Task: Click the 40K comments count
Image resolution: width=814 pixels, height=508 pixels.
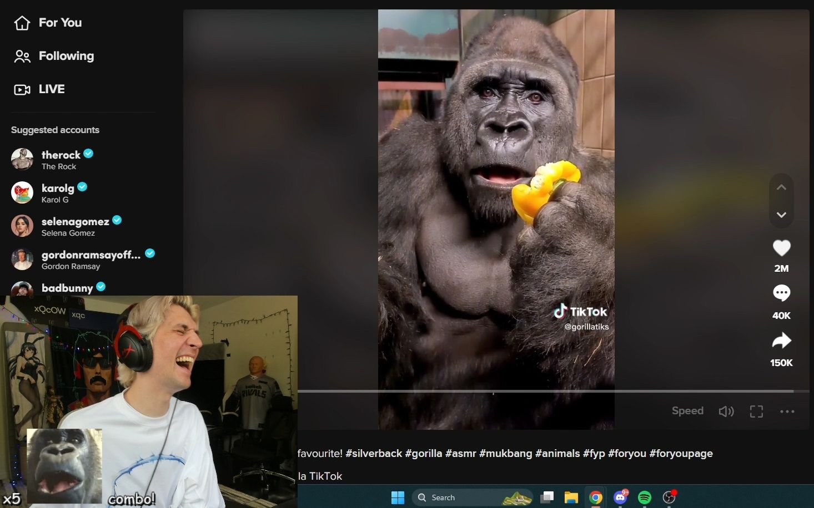Action: point(781,316)
